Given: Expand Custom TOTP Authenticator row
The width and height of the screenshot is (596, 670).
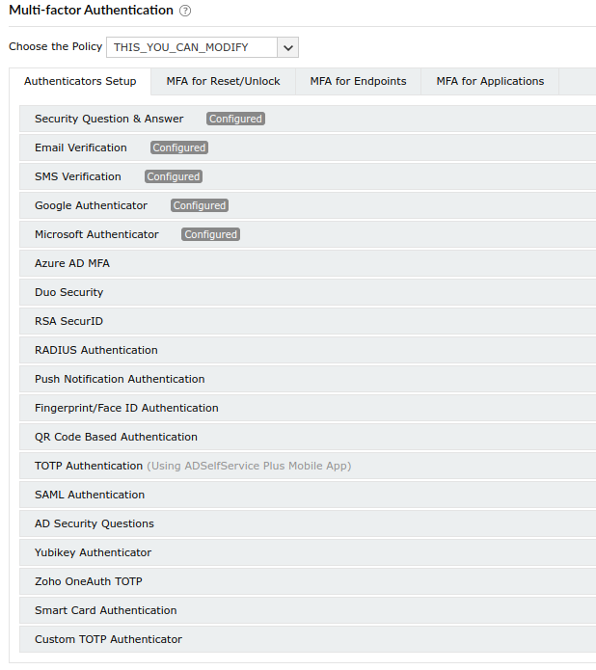Looking at the screenshot, I should click(x=108, y=639).
